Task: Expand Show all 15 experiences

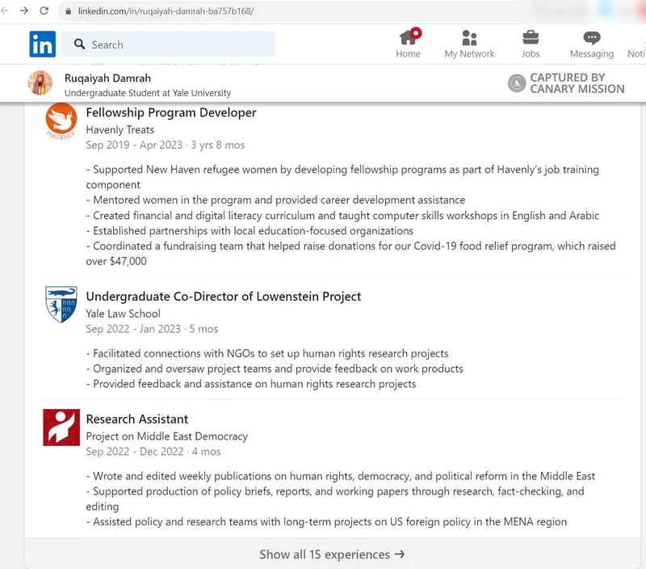Action: pyautogui.click(x=332, y=554)
